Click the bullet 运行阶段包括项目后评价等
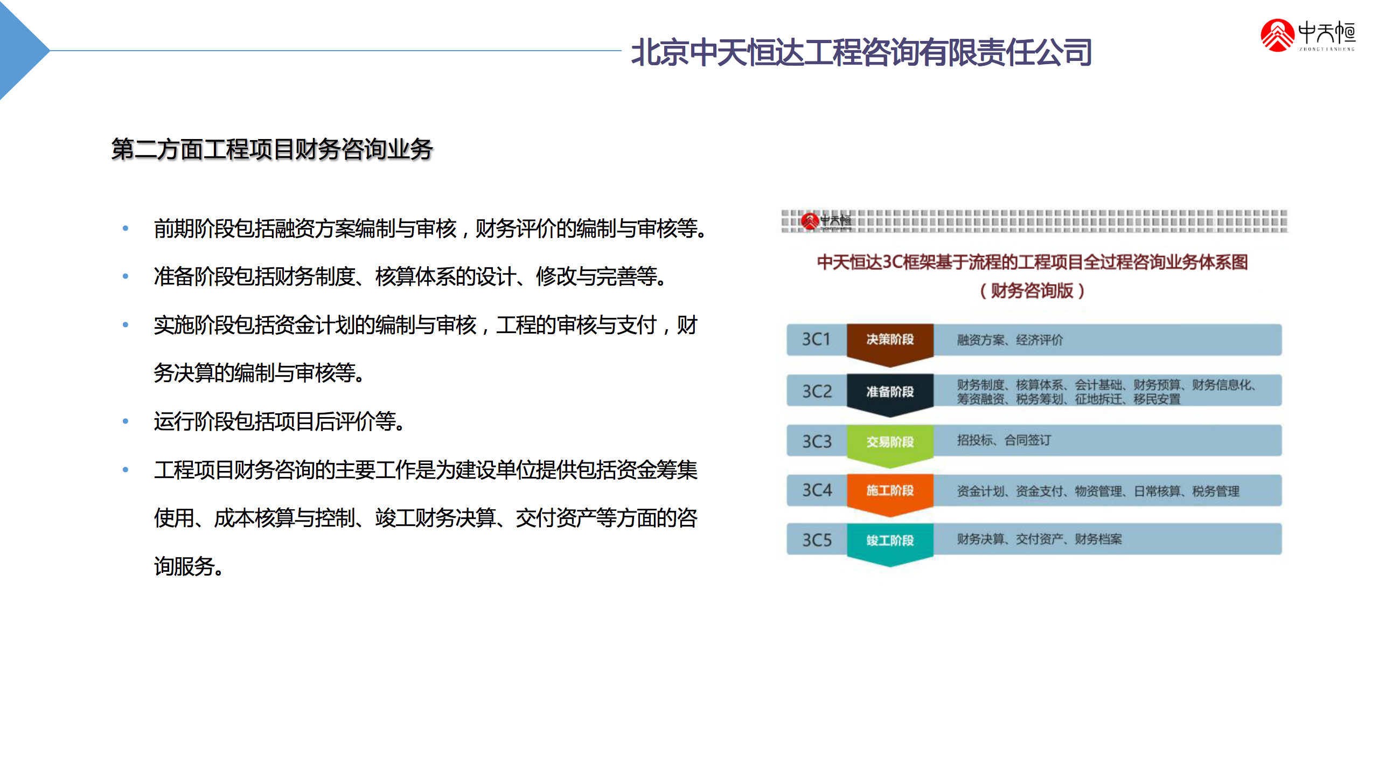The image size is (1379, 776). (x=279, y=421)
